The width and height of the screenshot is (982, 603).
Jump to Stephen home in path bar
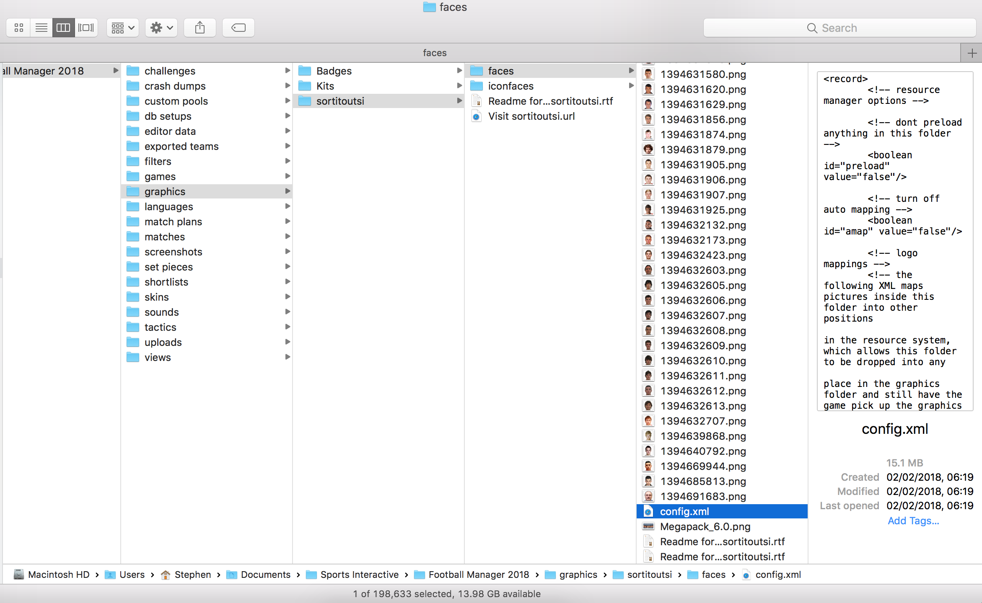(x=186, y=575)
